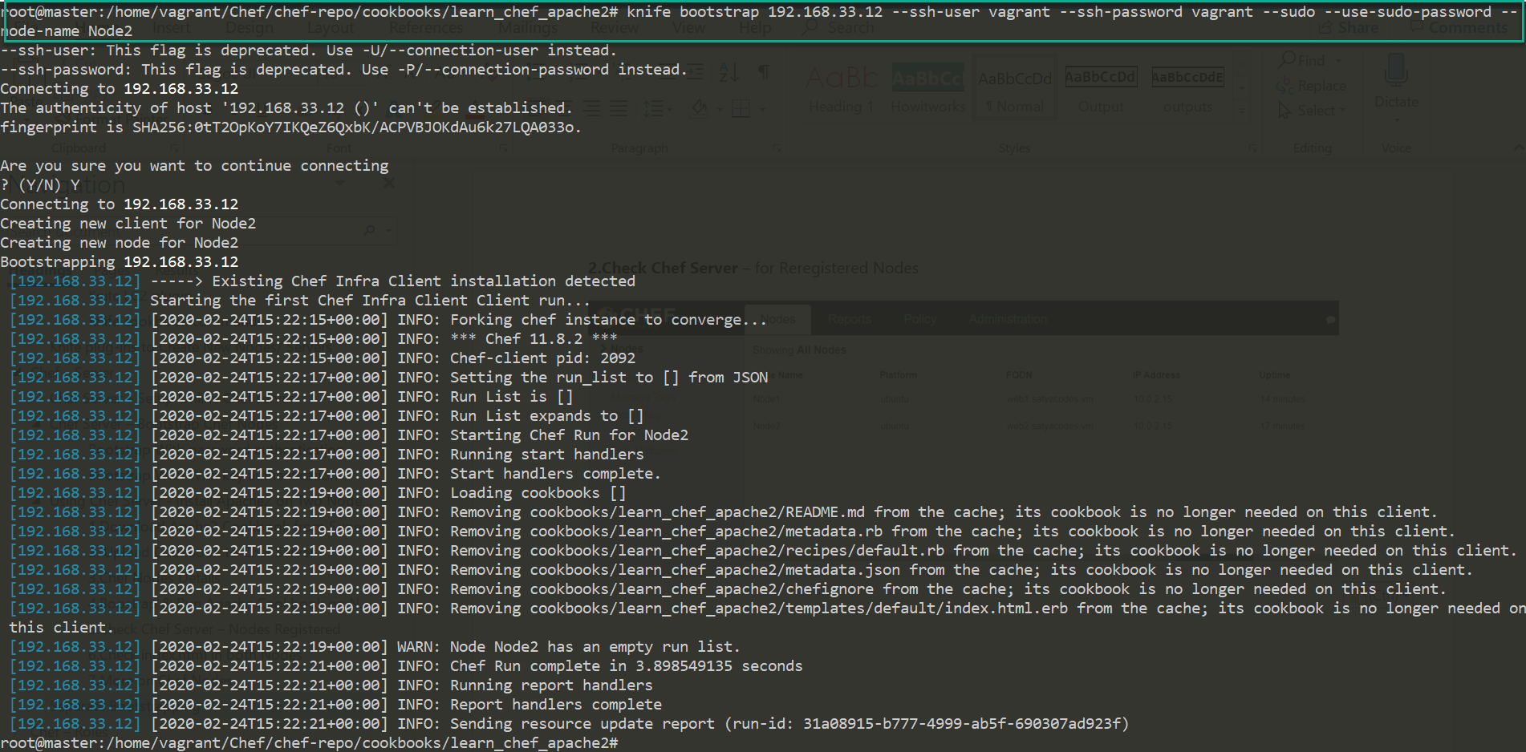Image resolution: width=1526 pixels, height=752 pixels.
Task: Apply the Heading 1 style
Action: (841, 90)
